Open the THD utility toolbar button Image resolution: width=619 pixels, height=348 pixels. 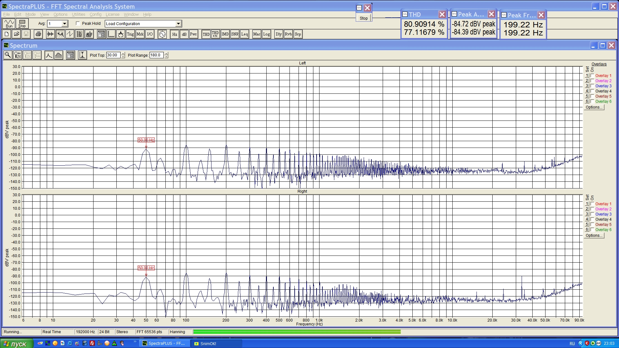(x=206, y=34)
